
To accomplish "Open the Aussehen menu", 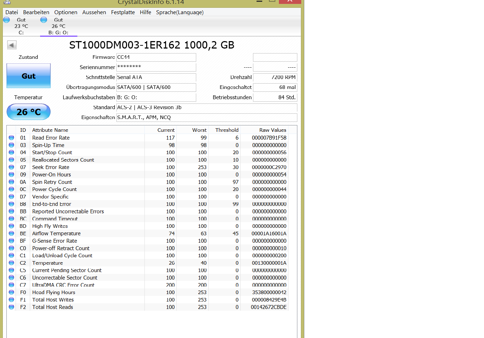I will click(x=94, y=12).
